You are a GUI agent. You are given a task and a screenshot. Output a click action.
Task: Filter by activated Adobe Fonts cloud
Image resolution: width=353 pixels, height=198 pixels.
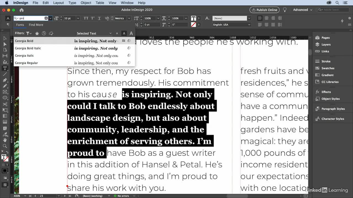pyautogui.click(x=51, y=33)
